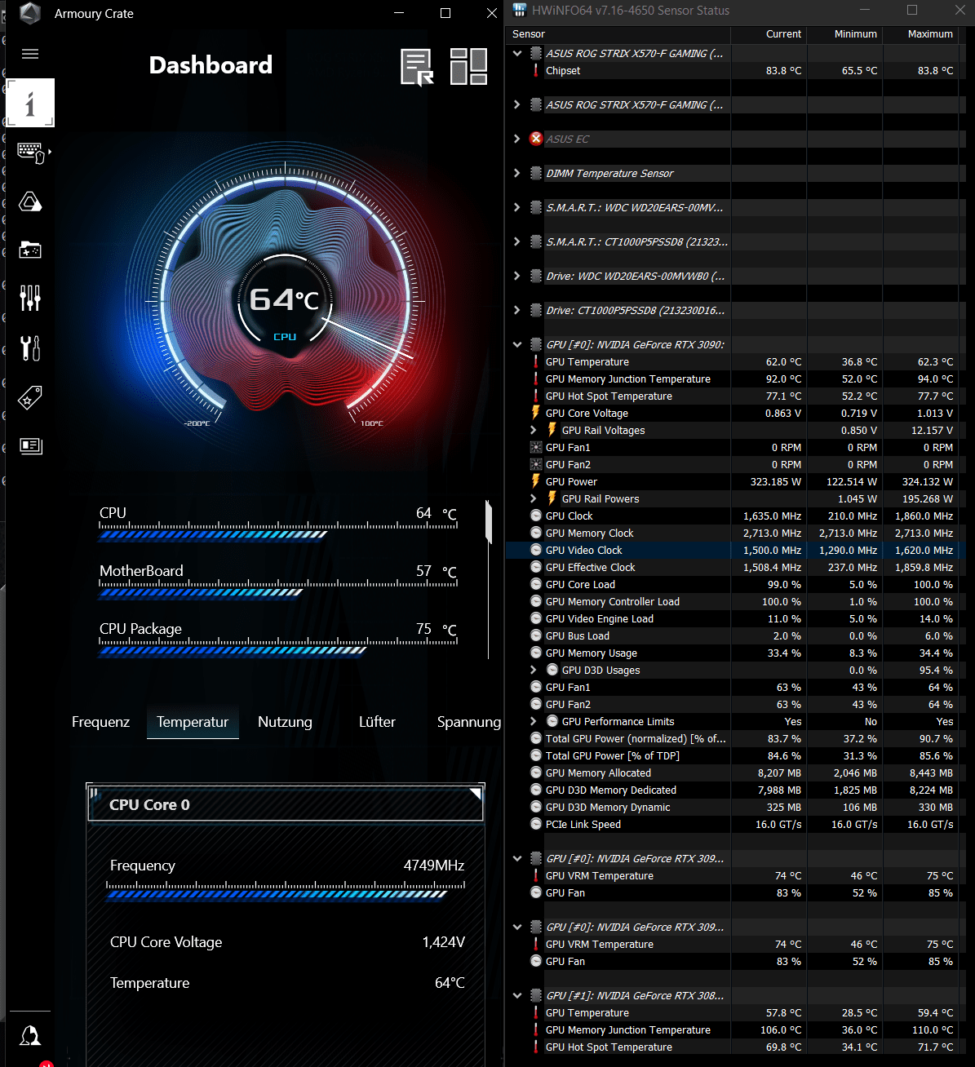Open the CPU Core 0 dropdown
Viewport: 975px width, 1067px height.
point(286,804)
